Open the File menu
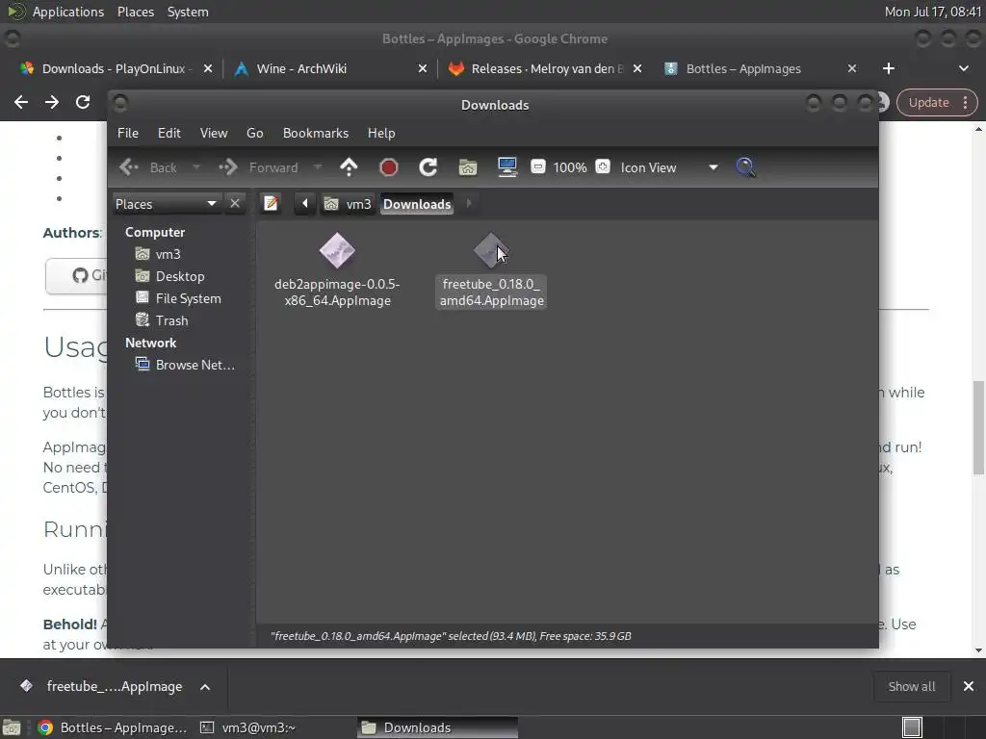The height and width of the screenshot is (739, 986). pos(128,133)
